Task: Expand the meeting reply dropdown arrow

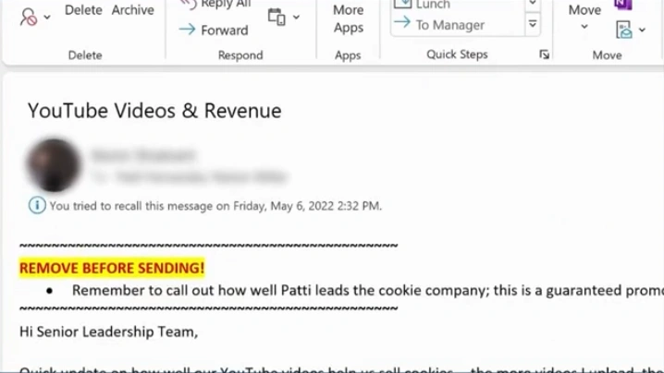Action: (296, 18)
